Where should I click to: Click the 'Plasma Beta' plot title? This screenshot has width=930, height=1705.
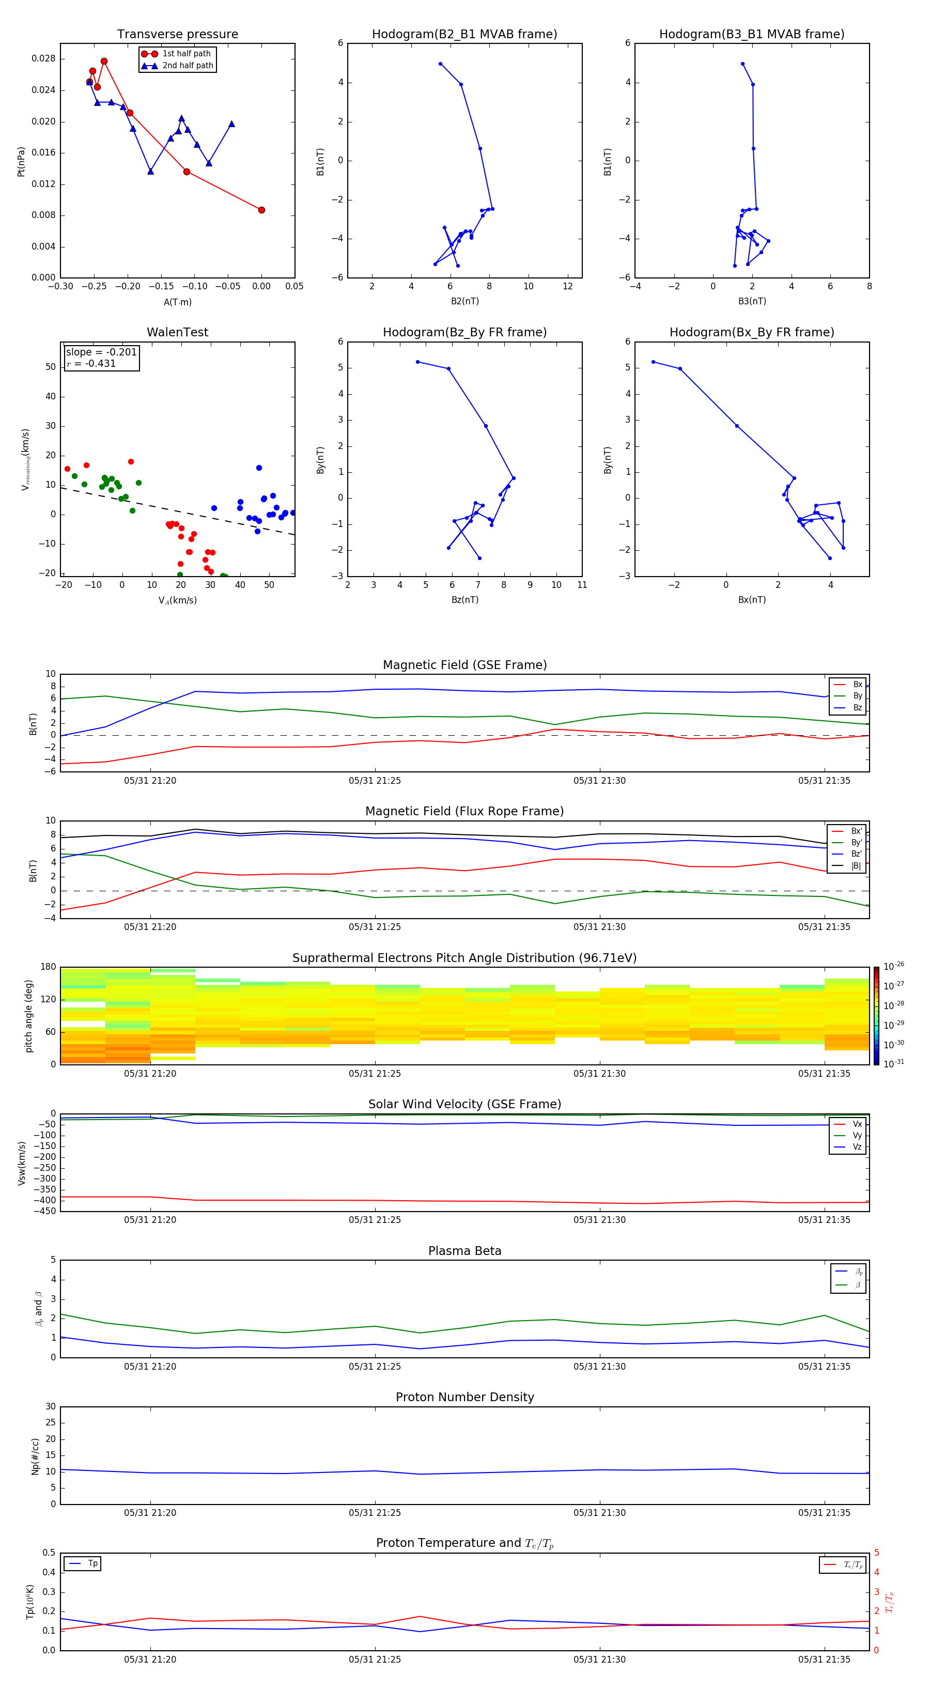(x=464, y=1251)
